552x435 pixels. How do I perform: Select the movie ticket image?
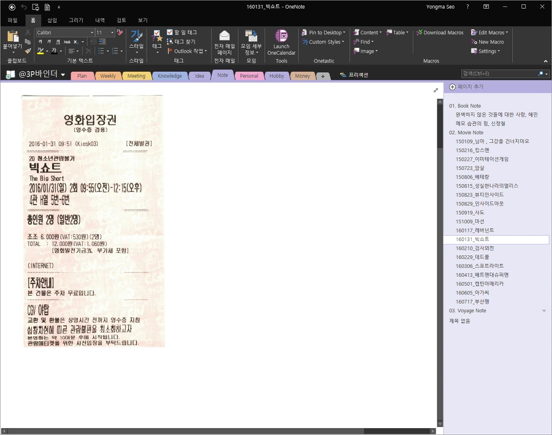click(x=93, y=221)
